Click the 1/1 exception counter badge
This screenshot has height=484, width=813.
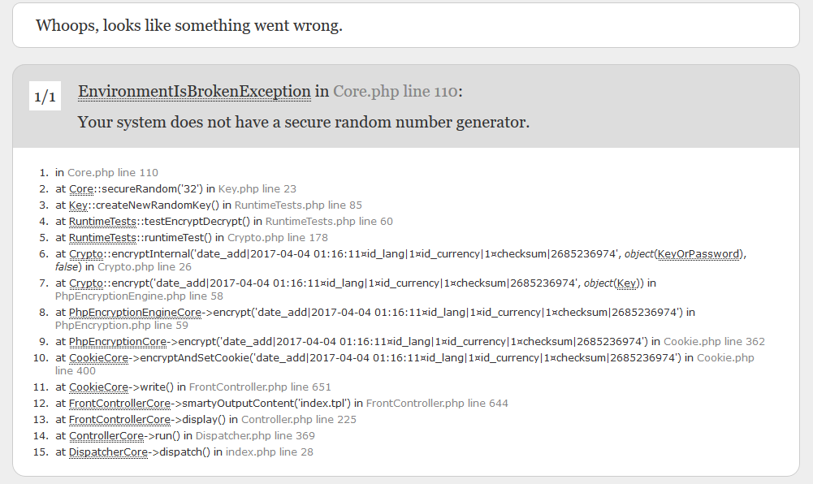45,97
